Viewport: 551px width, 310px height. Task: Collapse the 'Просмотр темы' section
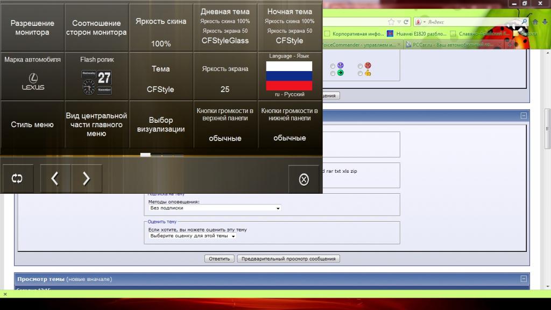coord(523,279)
